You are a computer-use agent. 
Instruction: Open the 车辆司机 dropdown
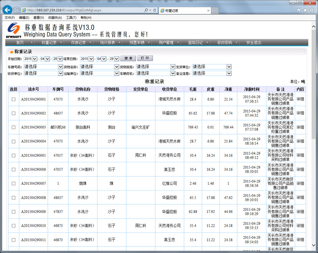pos(155,73)
